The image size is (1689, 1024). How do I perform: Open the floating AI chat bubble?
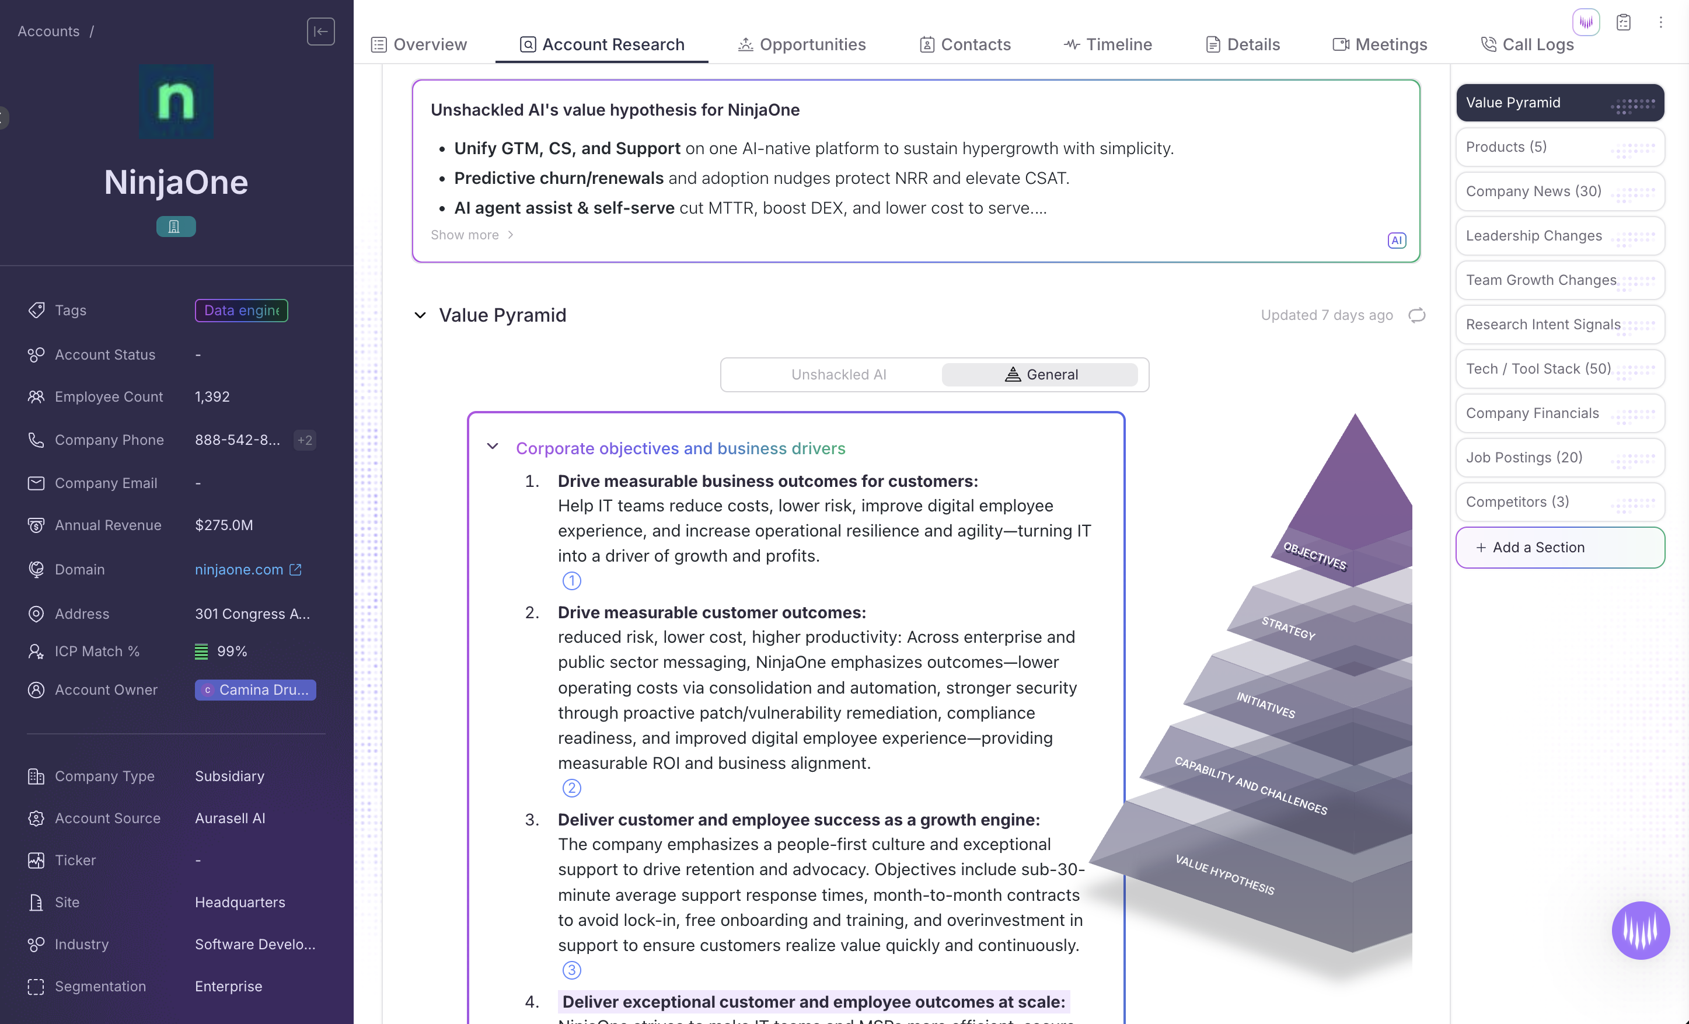click(1641, 930)
